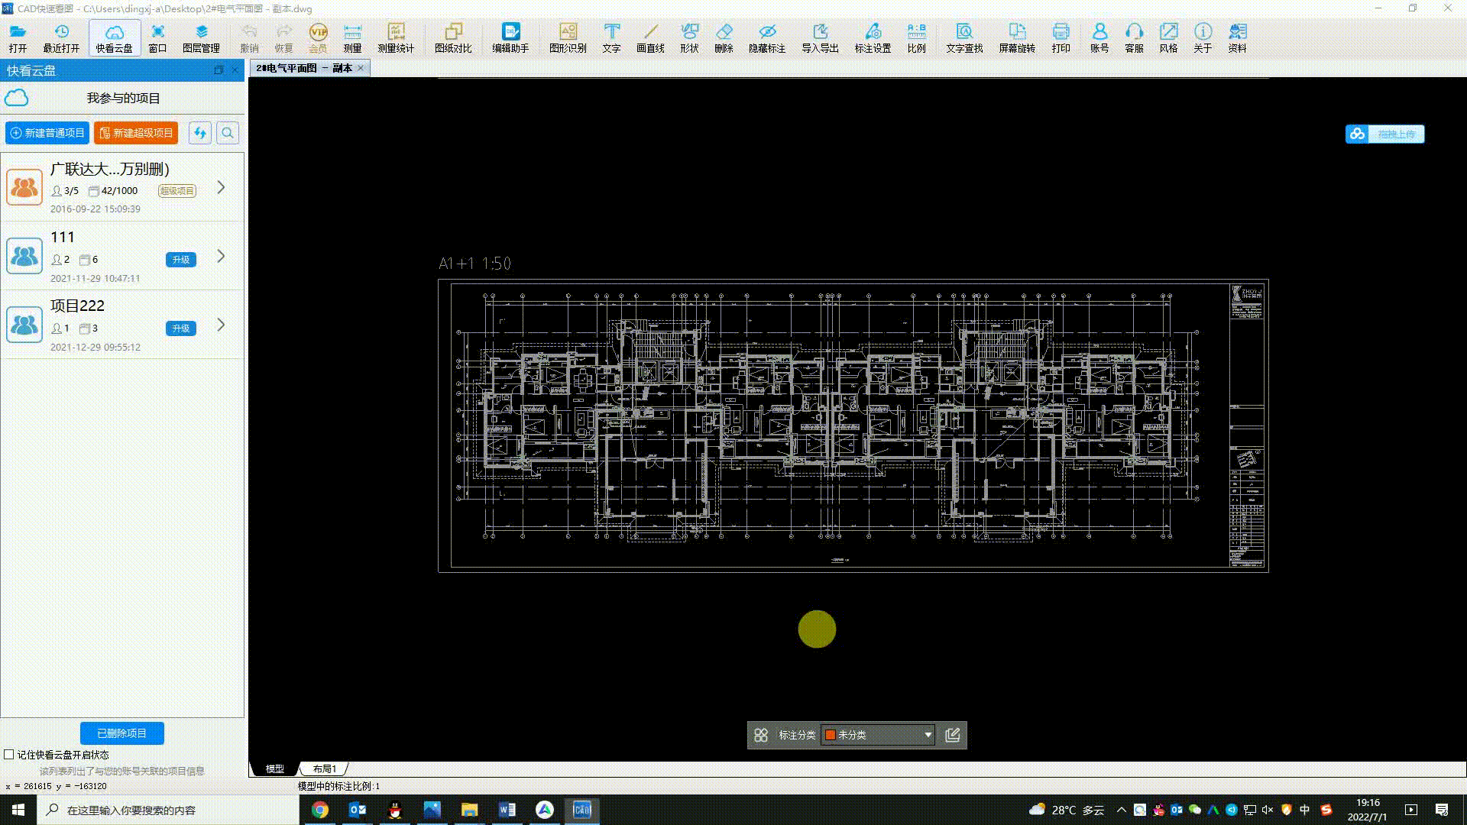Click the 我参与的项目 heading

click(x=124, y=99)
